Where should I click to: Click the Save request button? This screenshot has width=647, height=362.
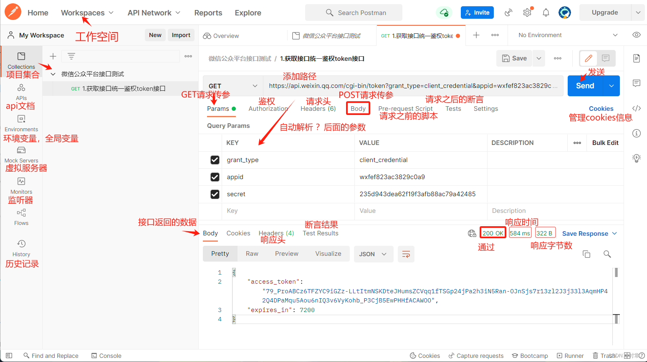click(x=515, y=58)
